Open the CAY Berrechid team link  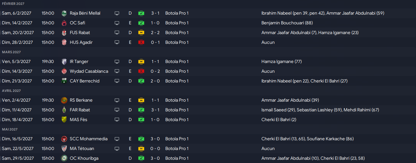[85, 81]
